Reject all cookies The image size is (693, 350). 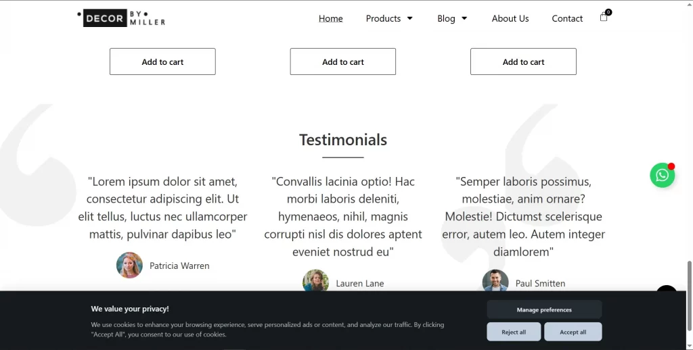click(514, 332)
